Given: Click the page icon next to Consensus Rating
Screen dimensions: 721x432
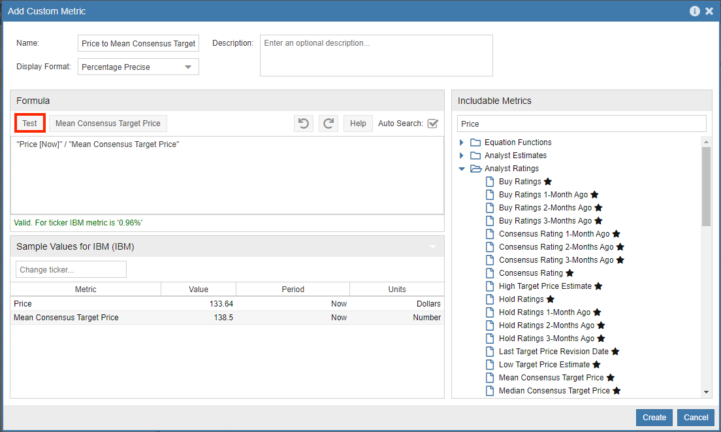Looking at the screenshot, I should coord(490,273).
